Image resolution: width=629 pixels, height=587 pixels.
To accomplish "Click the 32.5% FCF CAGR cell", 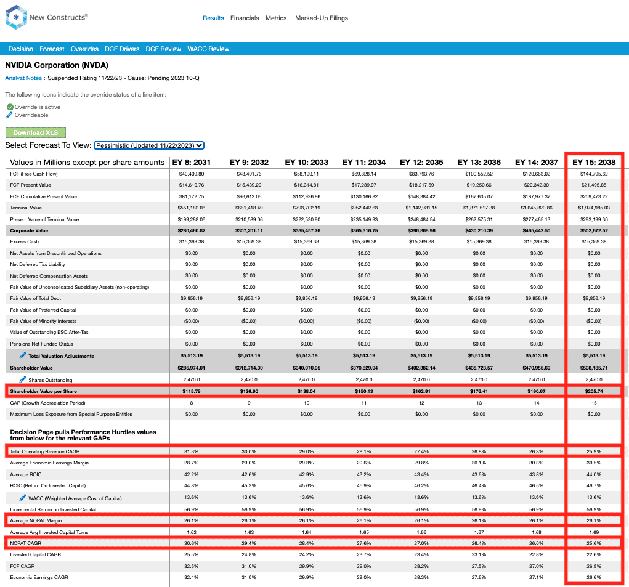I will 192,566.
